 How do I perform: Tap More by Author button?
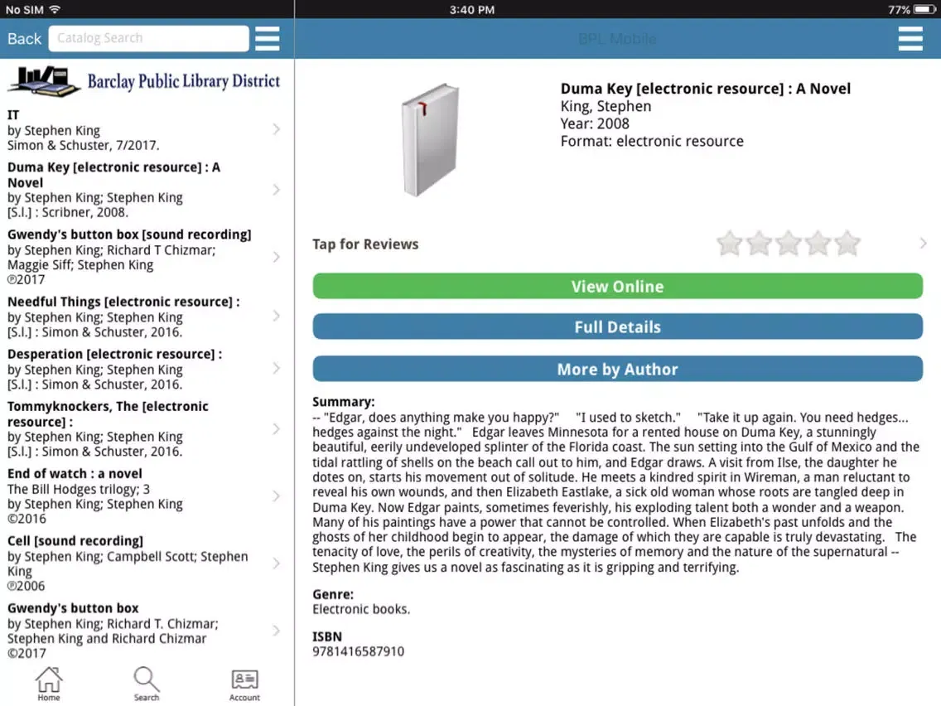[618, 369]
